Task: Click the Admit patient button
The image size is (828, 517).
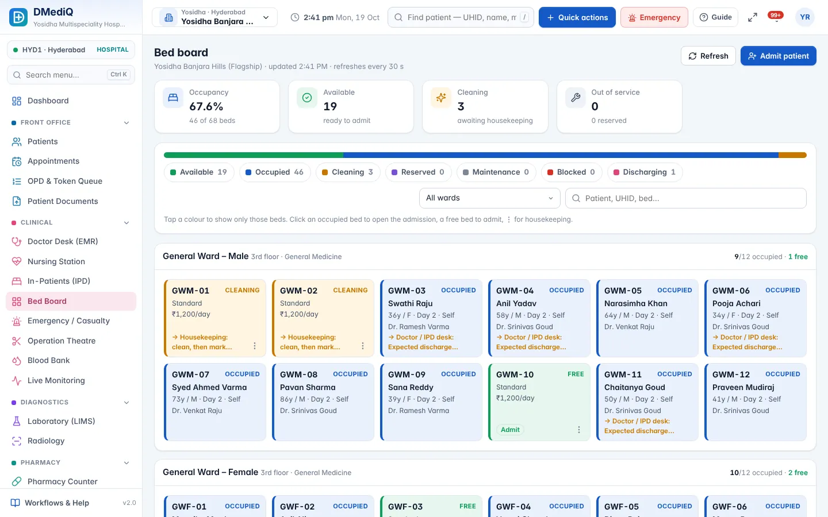Action: 778,56
